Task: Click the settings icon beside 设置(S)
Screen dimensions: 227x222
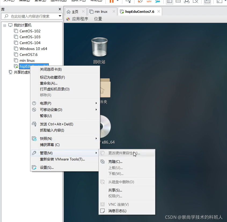Action: click(34, 167)
